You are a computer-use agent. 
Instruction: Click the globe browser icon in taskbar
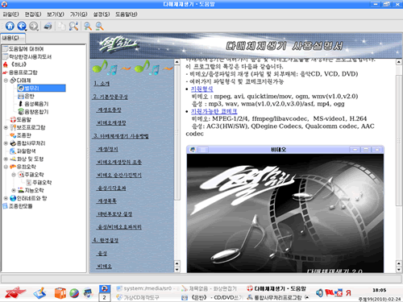[74, 293]
